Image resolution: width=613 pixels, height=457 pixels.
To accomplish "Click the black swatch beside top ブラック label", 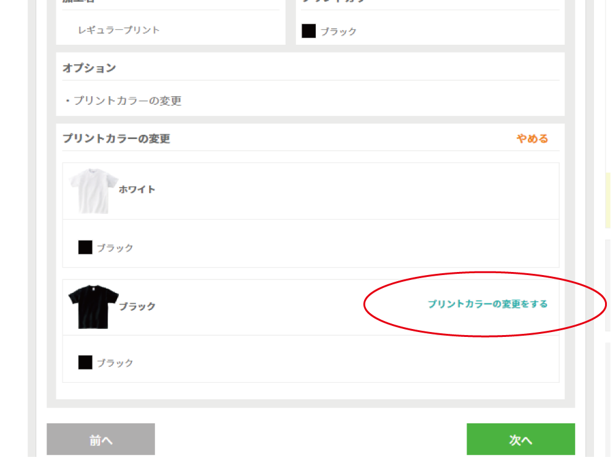I will [x=308, y=31].
